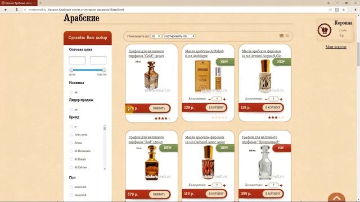
Task: Increase quantity for Al Rehab Arabisque oil
Action: pos(224,99)
